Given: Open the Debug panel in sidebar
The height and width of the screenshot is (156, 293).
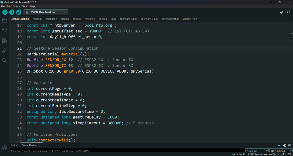Looking at the screenshot, I should [5, 50].
